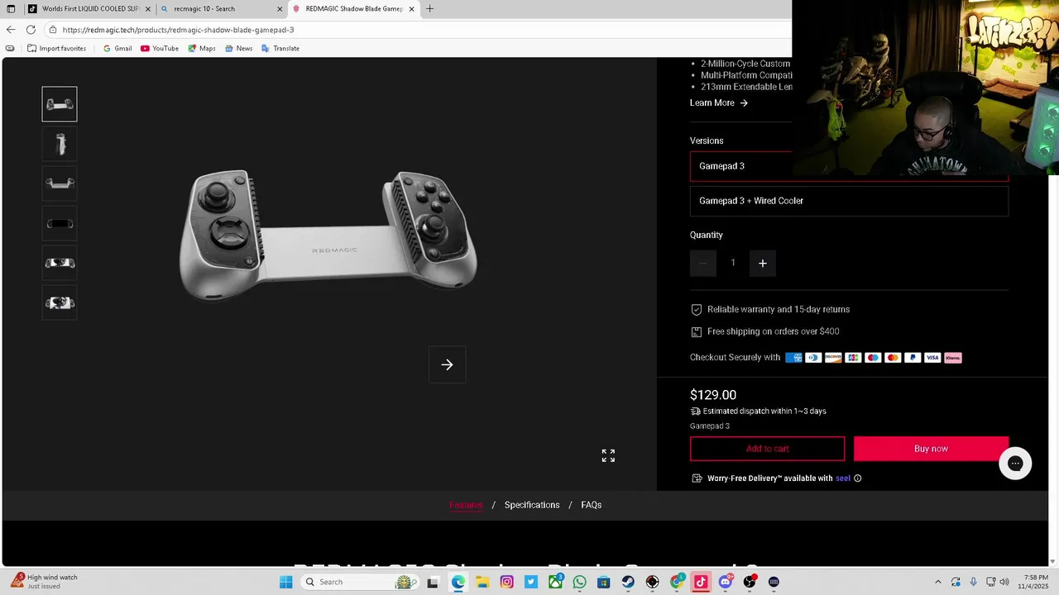Show hidden system tray icons

[937, 582]
